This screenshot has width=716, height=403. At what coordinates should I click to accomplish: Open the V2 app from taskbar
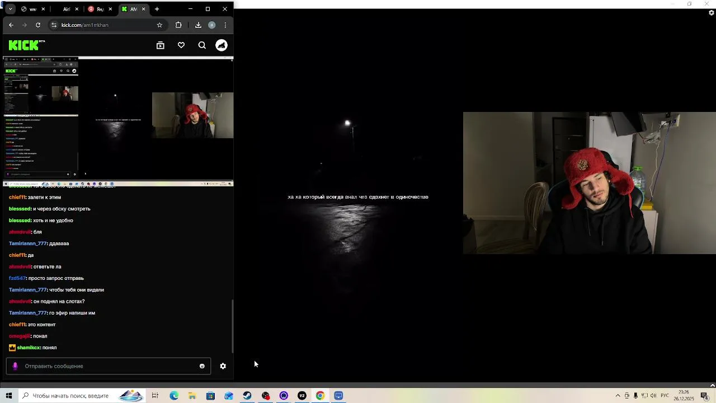pos(302,396)
